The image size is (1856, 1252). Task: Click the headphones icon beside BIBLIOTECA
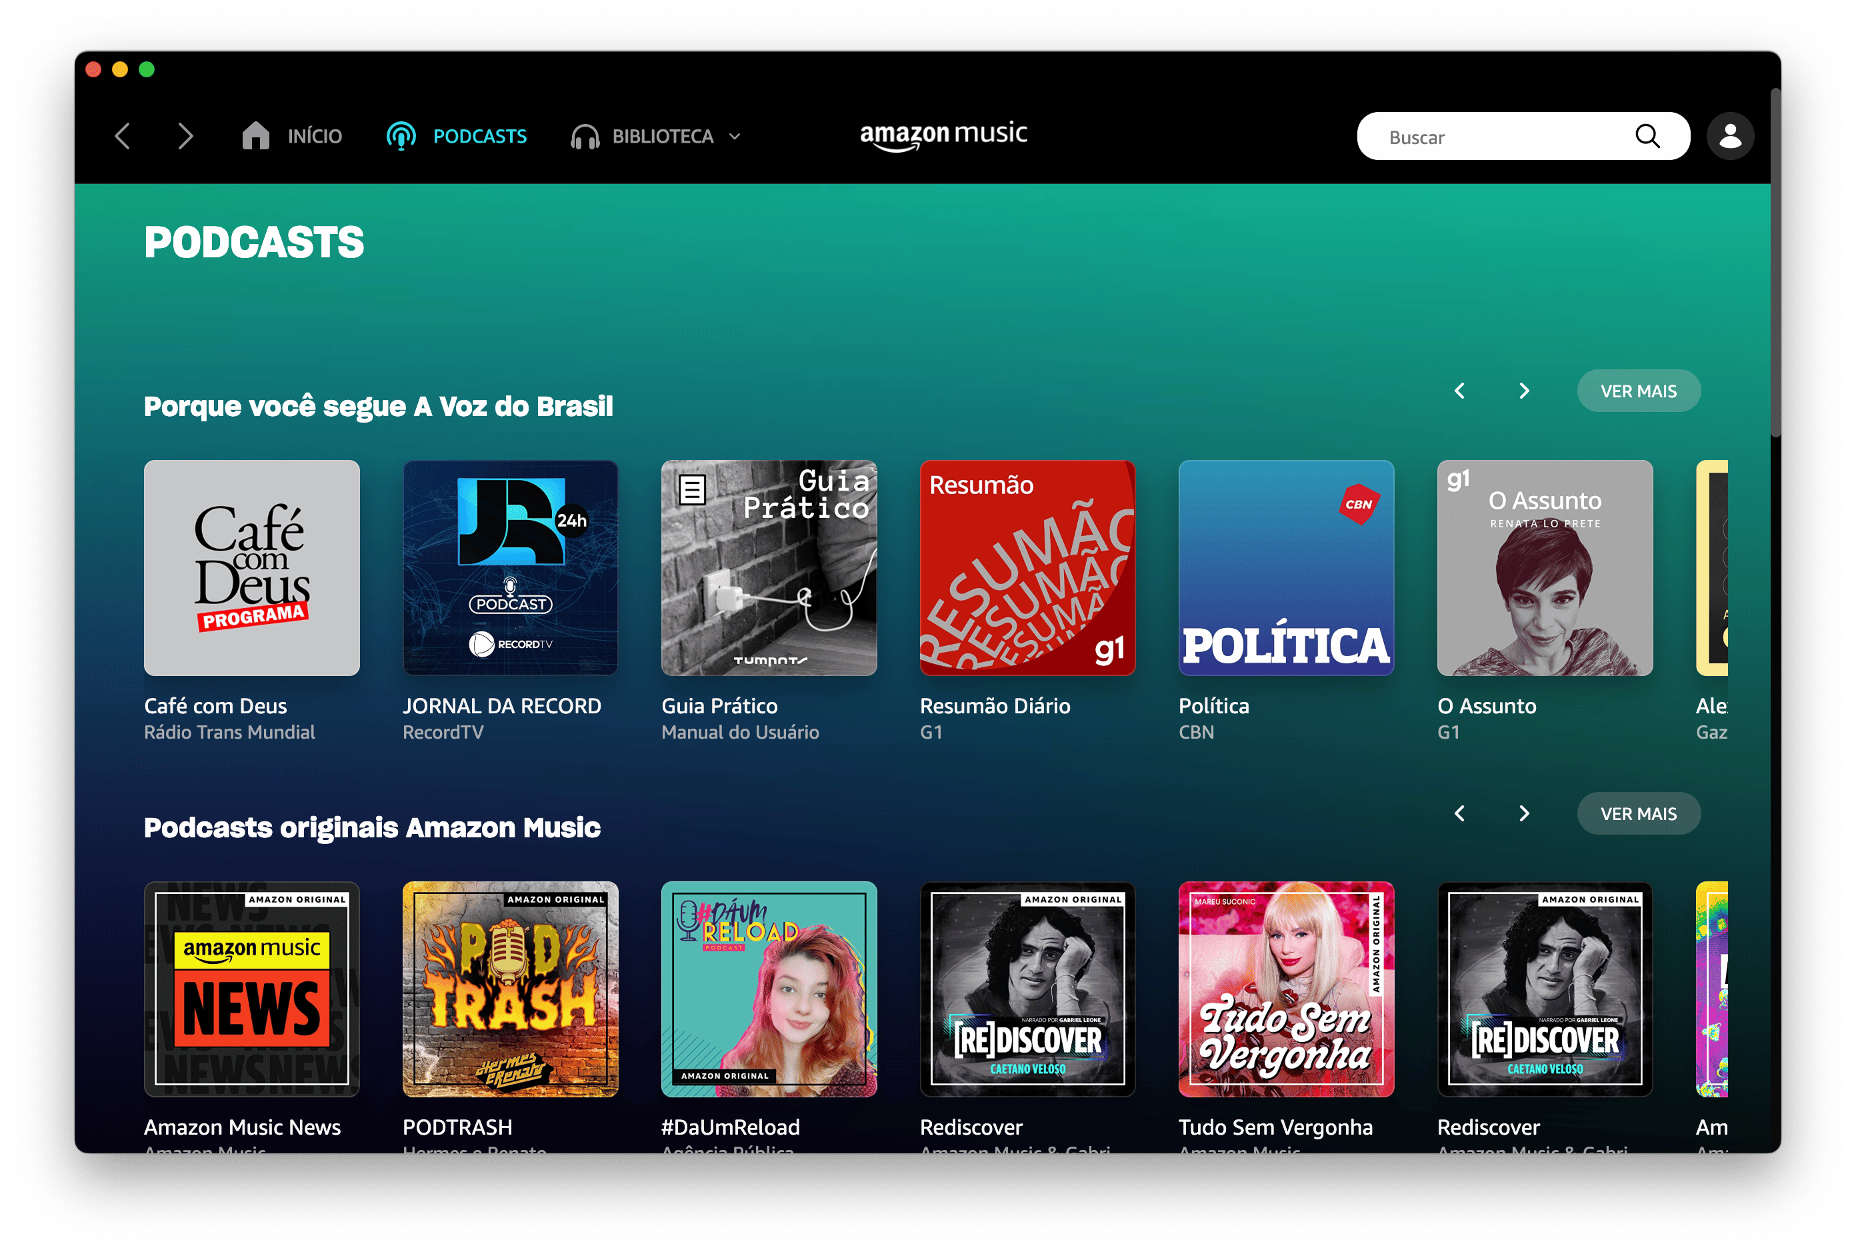(585, 137)
